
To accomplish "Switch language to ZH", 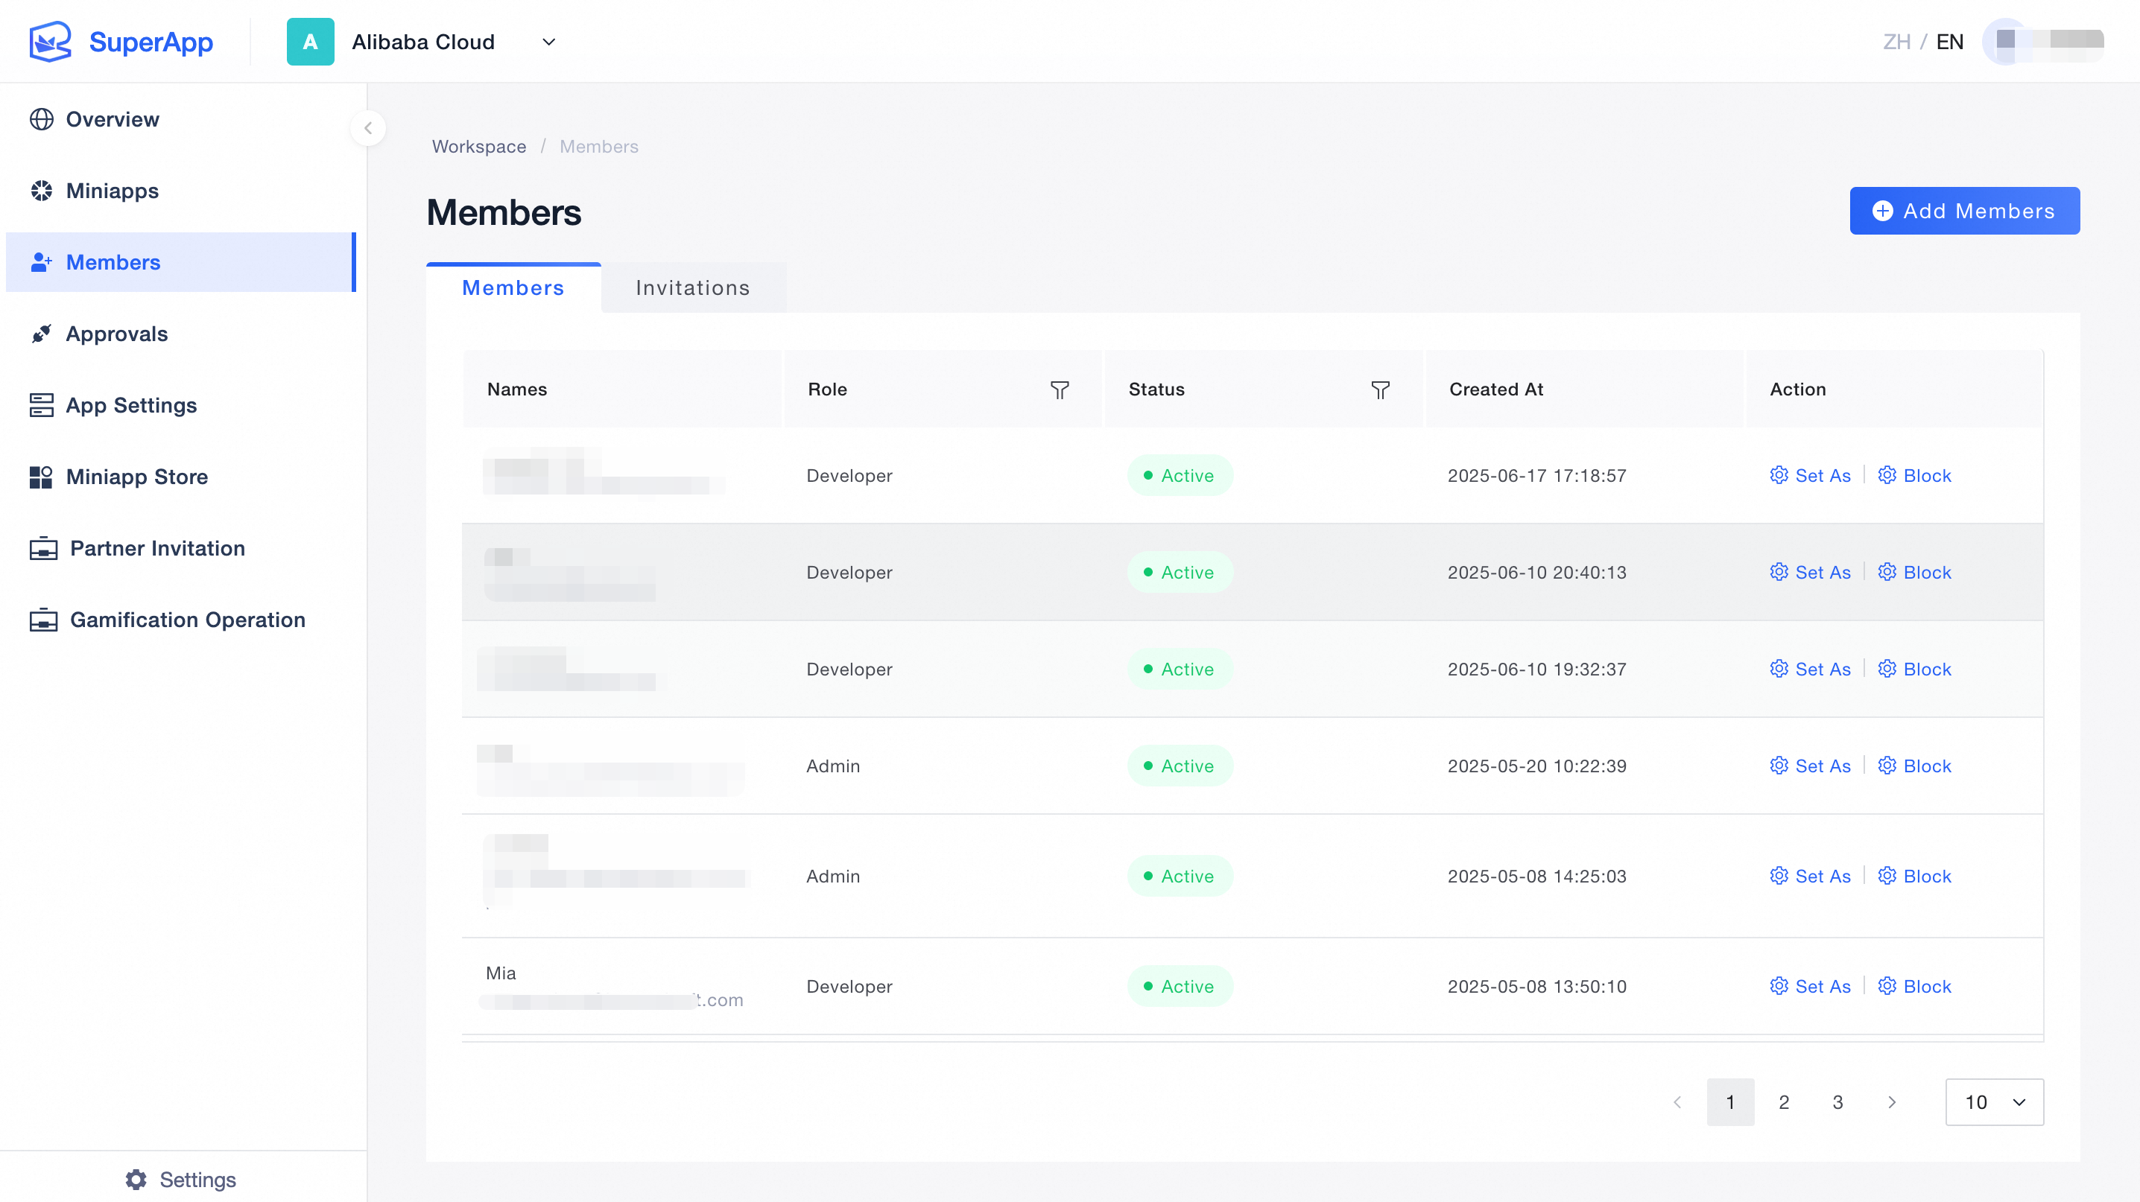I will pos(1896,42).
